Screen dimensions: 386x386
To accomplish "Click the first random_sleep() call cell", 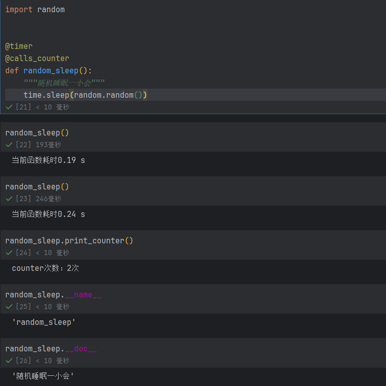I will point(37,133).
